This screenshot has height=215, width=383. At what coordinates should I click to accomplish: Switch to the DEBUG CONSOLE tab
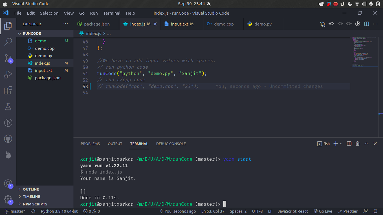pyautogui.click(x=171, y=144)
